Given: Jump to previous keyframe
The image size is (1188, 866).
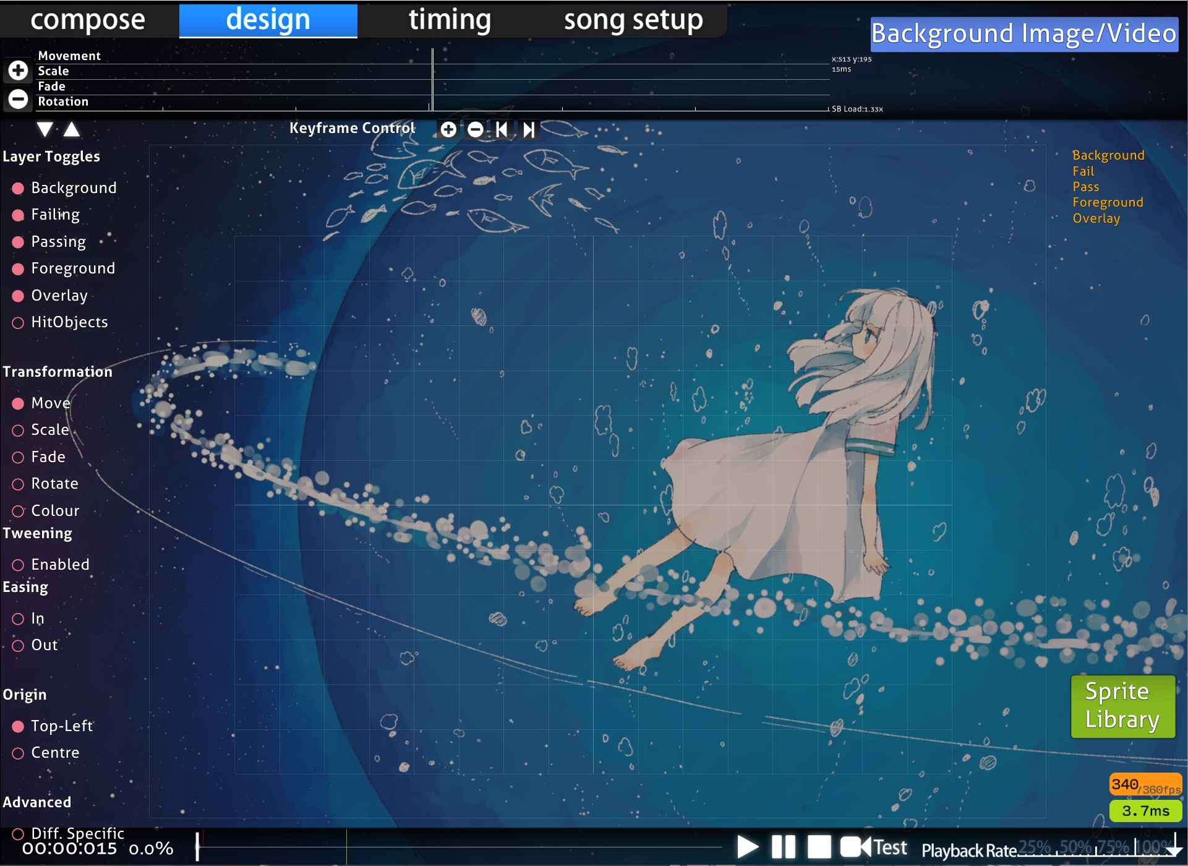Looking at the screenshot, I should coord(502,129).
